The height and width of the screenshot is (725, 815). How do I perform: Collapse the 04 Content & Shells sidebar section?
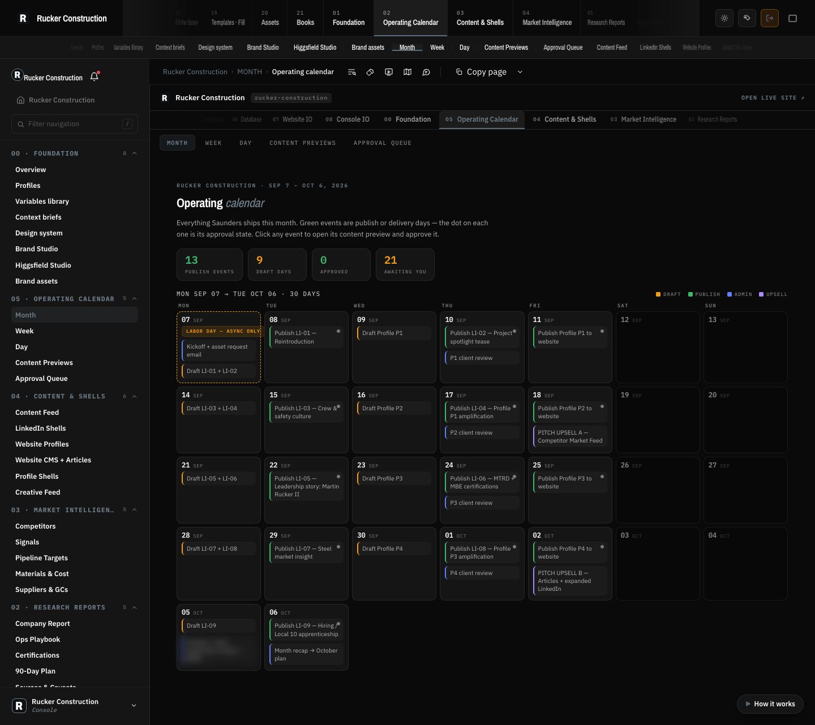[135, 396]
